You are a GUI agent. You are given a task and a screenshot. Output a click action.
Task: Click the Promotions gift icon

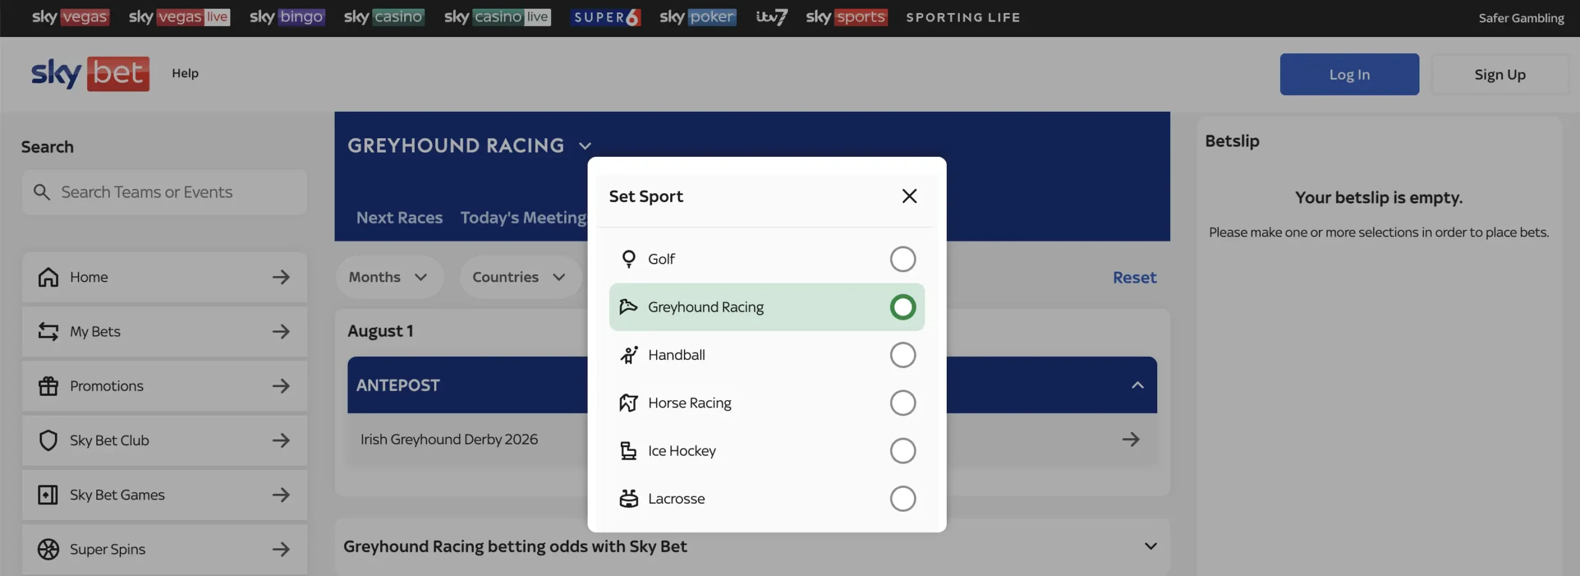click(x=48, y=386)
